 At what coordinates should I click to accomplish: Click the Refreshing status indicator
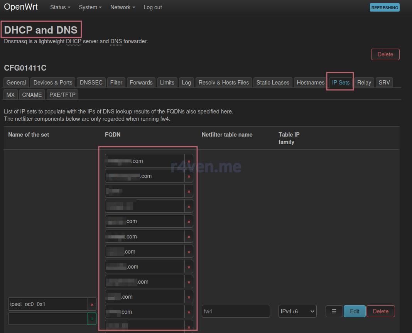(x=385, y=7)
